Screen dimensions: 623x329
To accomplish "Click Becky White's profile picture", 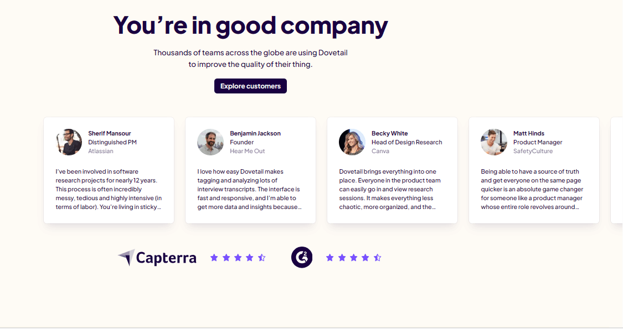I will pos(352,142).
